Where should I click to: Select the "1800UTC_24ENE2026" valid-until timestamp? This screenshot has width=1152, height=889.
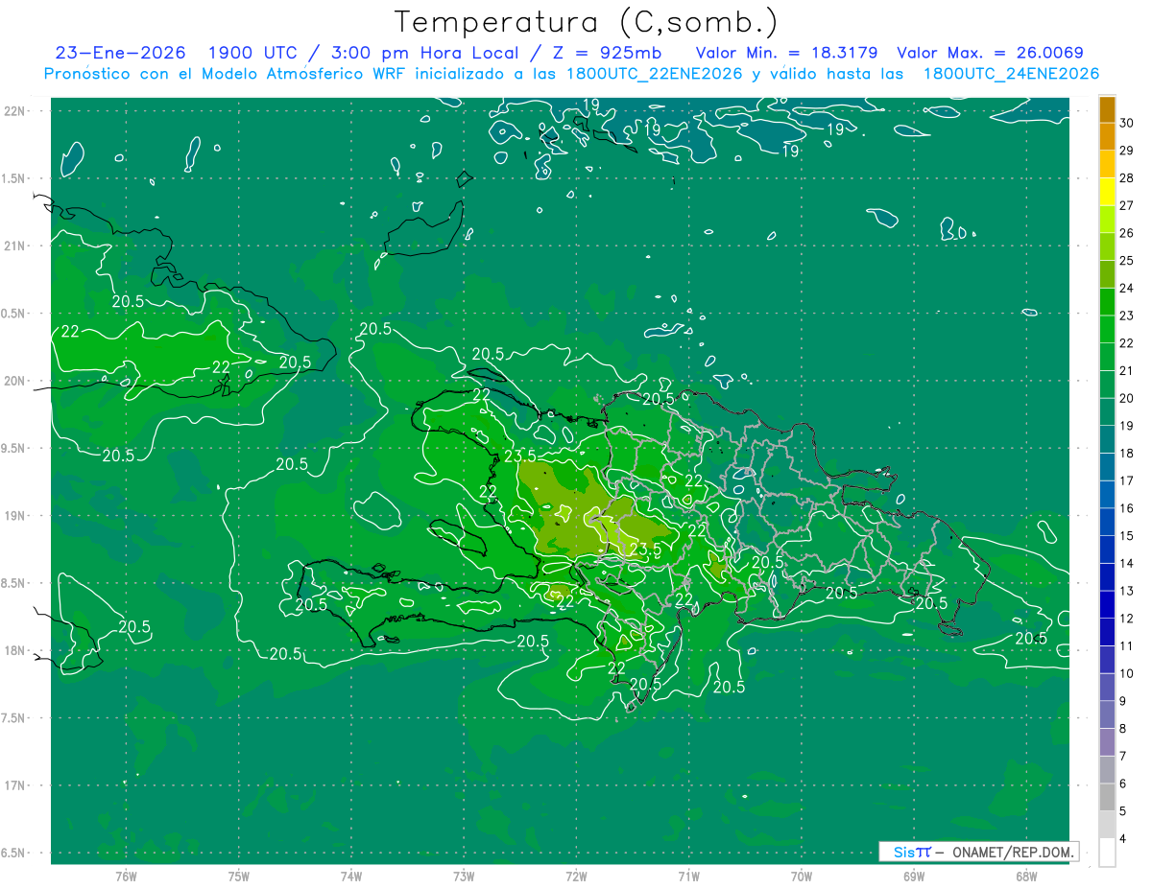1010,74
